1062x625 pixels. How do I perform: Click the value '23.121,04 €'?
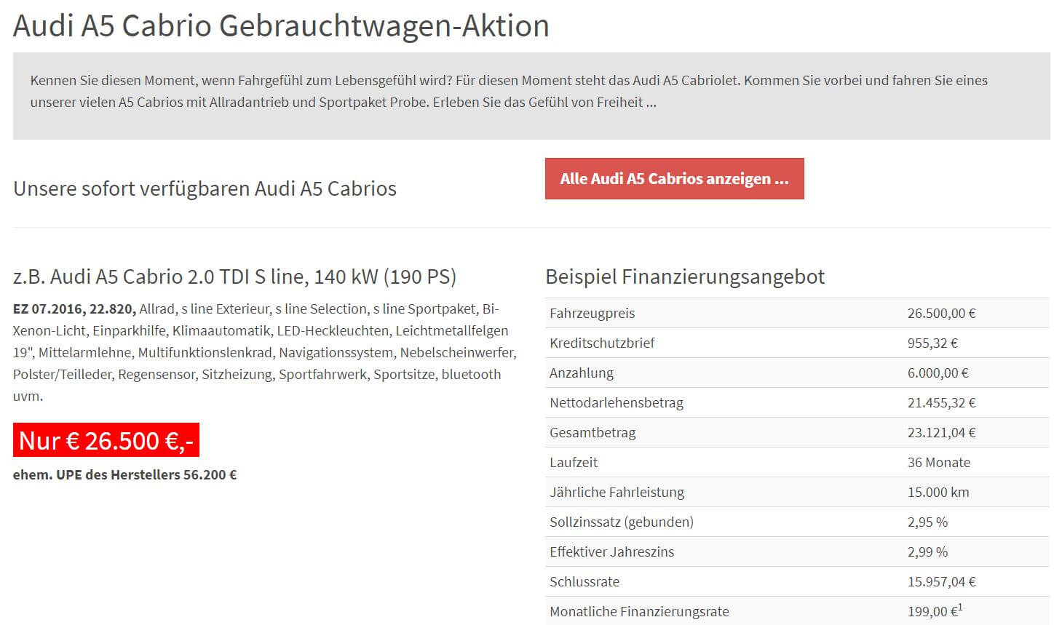[941, 433]
